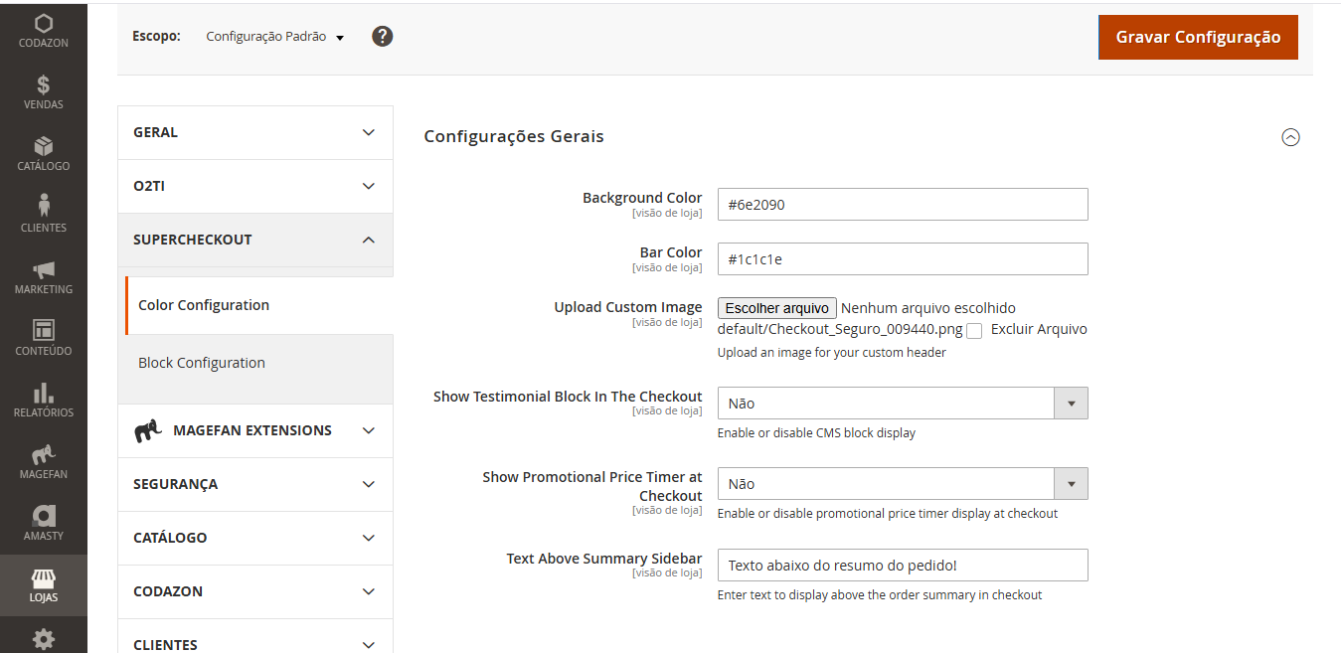Edit the Background Color hex value field

[902, 204]
